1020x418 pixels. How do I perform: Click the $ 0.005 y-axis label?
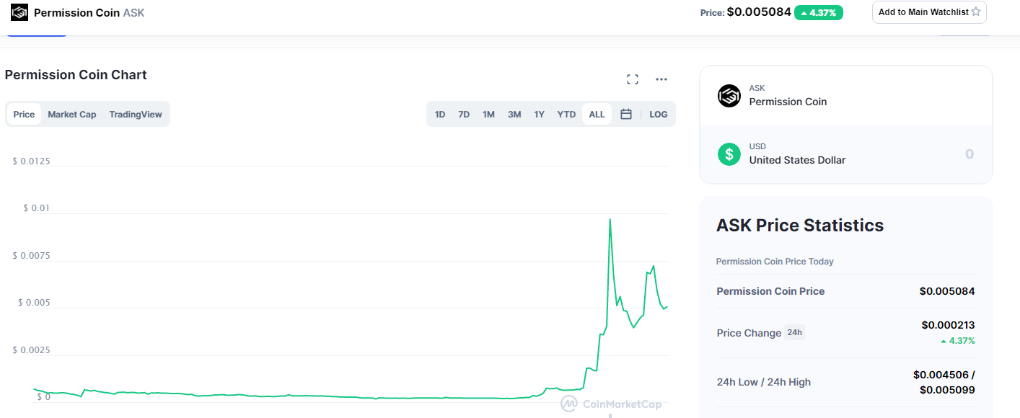[34, 303]
